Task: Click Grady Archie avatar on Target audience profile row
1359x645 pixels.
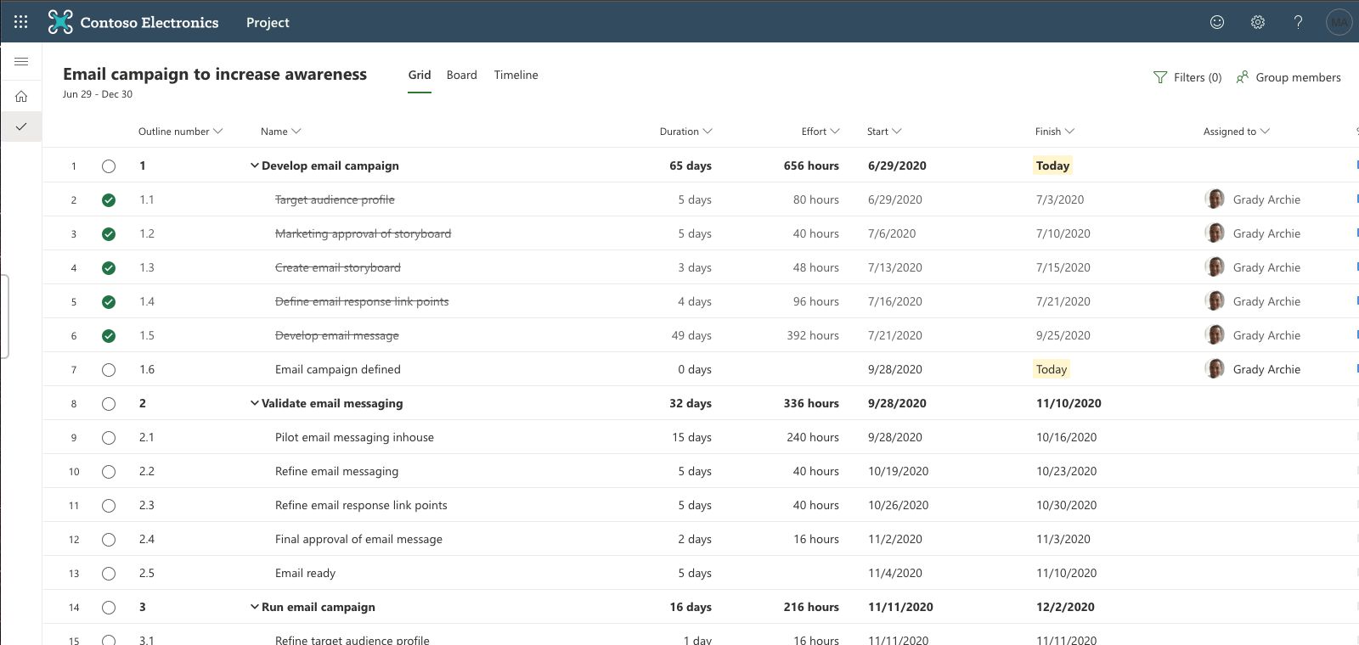Action: [1215, 199]
